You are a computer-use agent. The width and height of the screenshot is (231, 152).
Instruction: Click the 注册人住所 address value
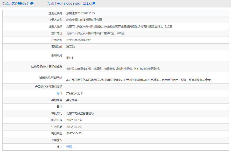[119, 26]
